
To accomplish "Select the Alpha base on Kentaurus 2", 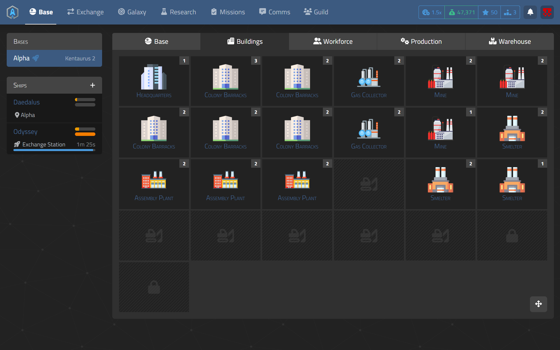I will [x=54, y=58].
